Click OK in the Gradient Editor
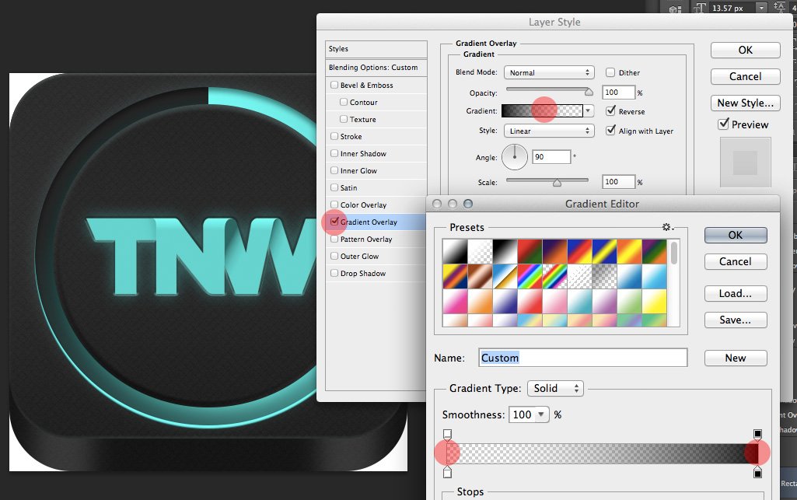Screen dimensions: 797x500 tap(736, 235)
